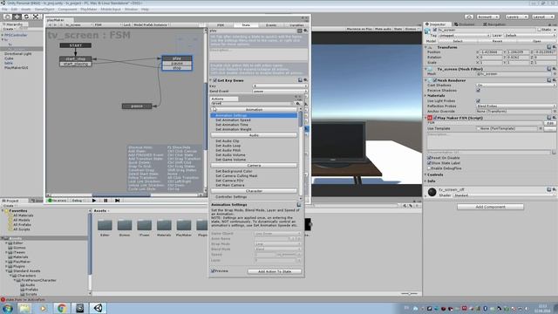Toggle the tv_screen active checkbox in Inspector
Viewport: 558px width, 314px height.
click(x=435, y=30)
